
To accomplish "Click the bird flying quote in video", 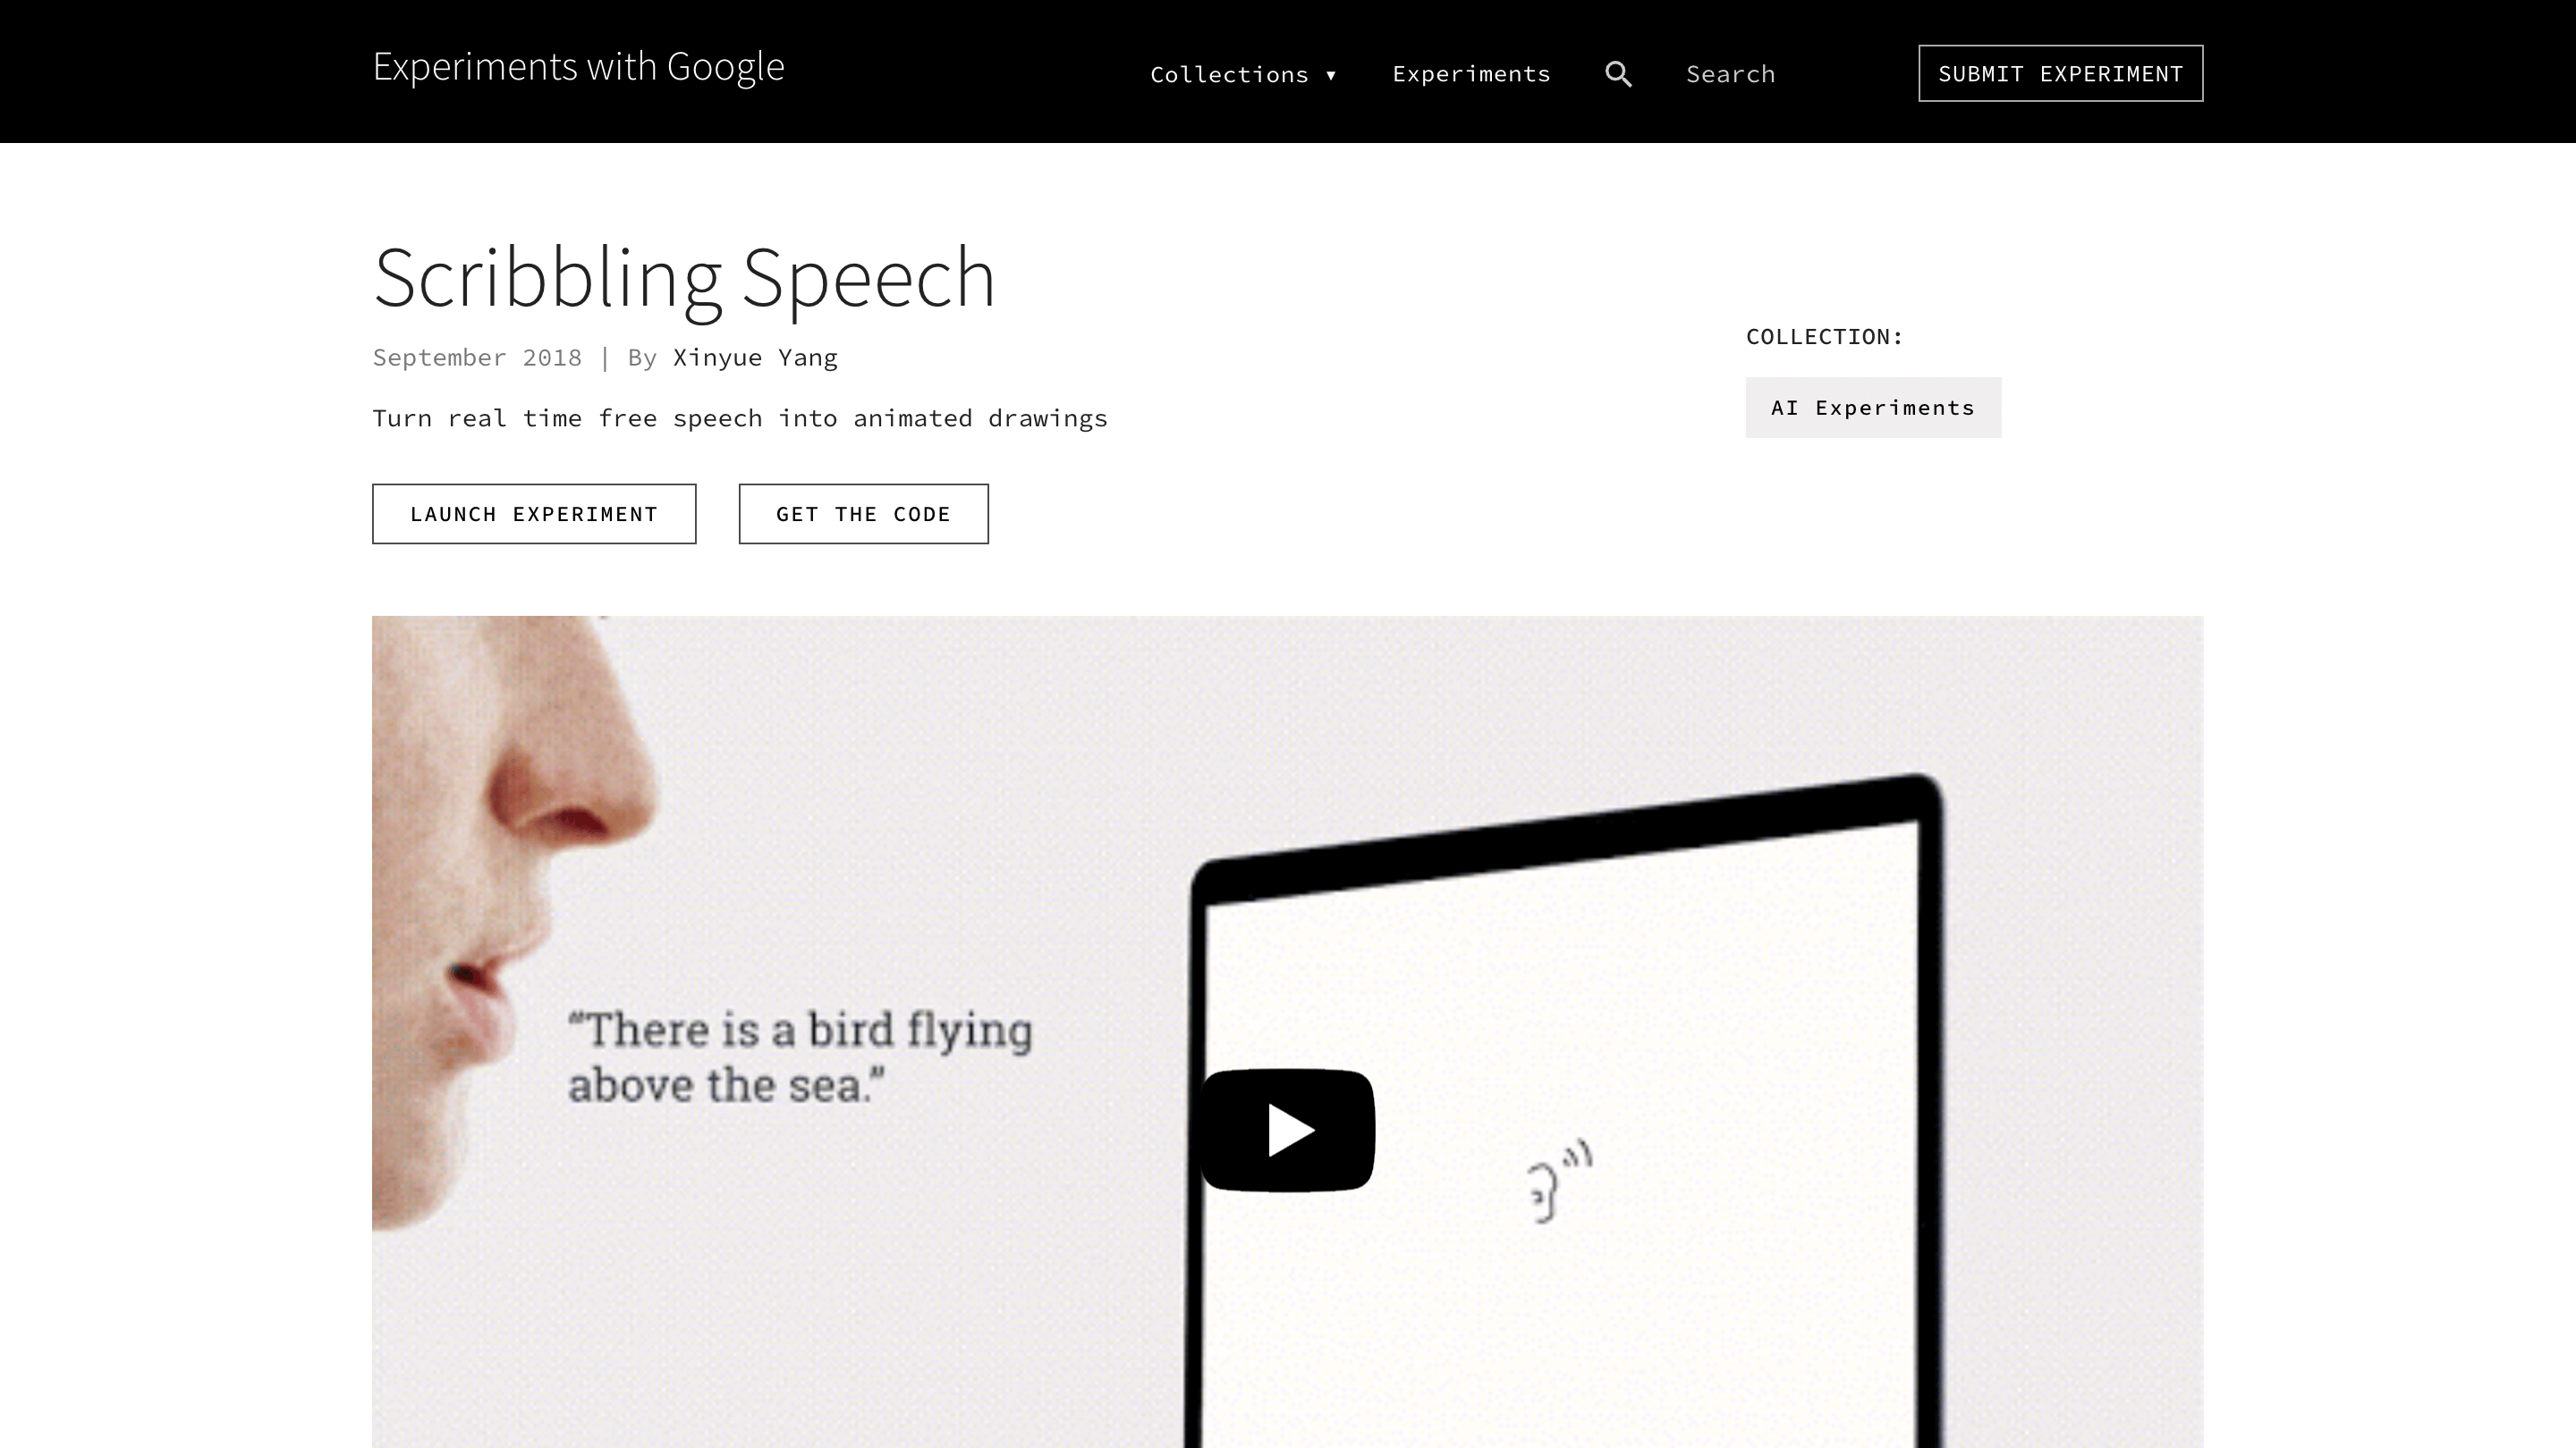I will point(800,1057).
